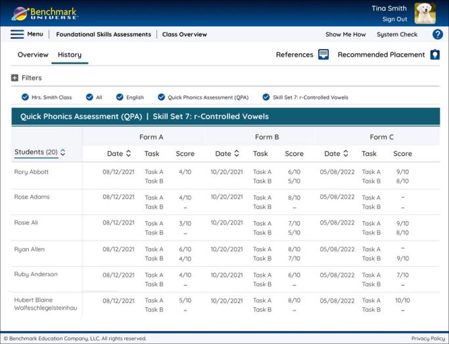449x344 pixels.
Task: Click the Recommended Placement lightbulb icon
Action: (435, 55)
